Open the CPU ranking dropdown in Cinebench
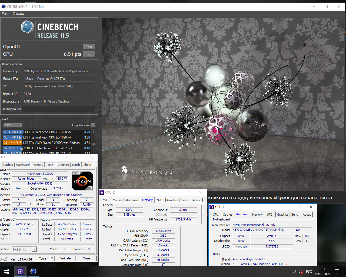This screenshot has width=346, height=277. coord(13,125)
